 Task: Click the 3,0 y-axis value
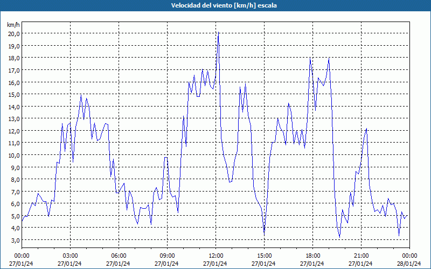16,240
